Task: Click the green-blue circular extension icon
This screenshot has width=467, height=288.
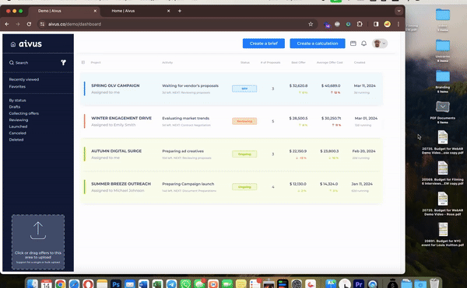Action: 348,24
